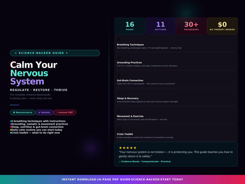Viewport: 245px width, 184px height.
Task: Click 'Compassionate' in testimonial attribution
Action: pyautogui.click(x=150, y=161)
